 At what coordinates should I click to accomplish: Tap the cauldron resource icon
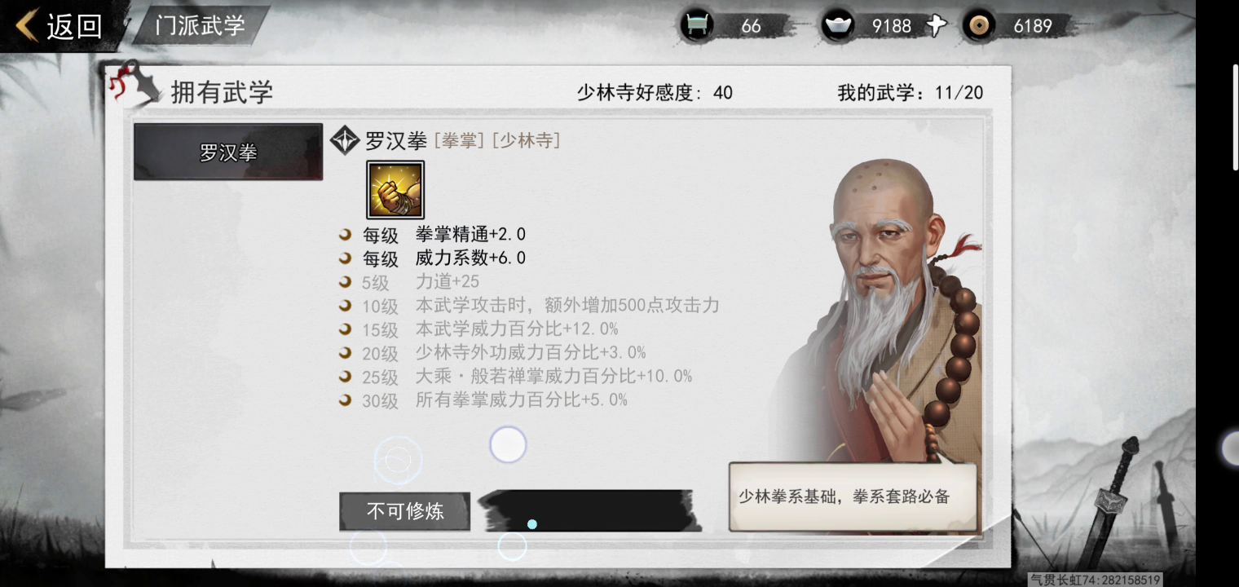(697, 25)
